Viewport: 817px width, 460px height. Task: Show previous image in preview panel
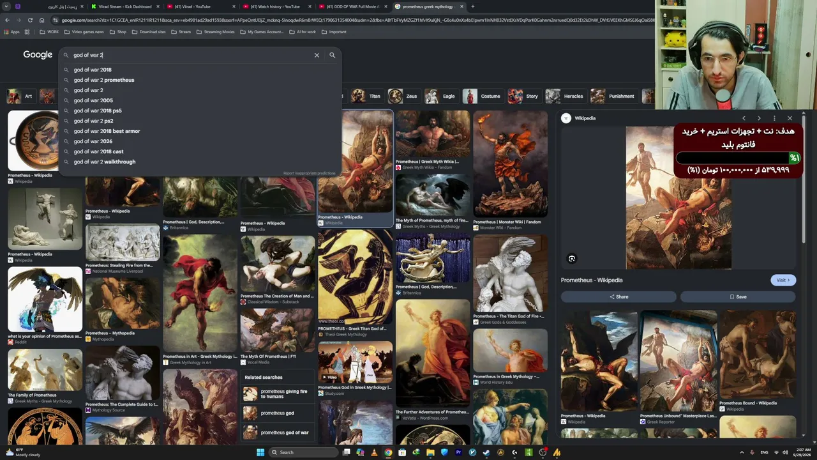click(x=744, y=118)
